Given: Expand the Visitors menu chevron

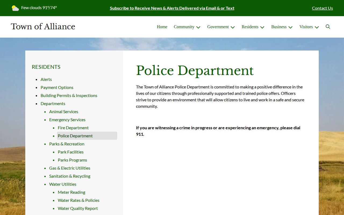Looking at the screenshot, I should point(317,27).
